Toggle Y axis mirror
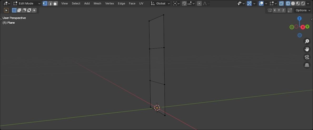 279,10
